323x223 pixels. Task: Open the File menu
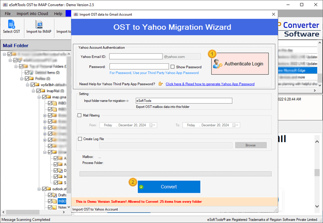8,14
